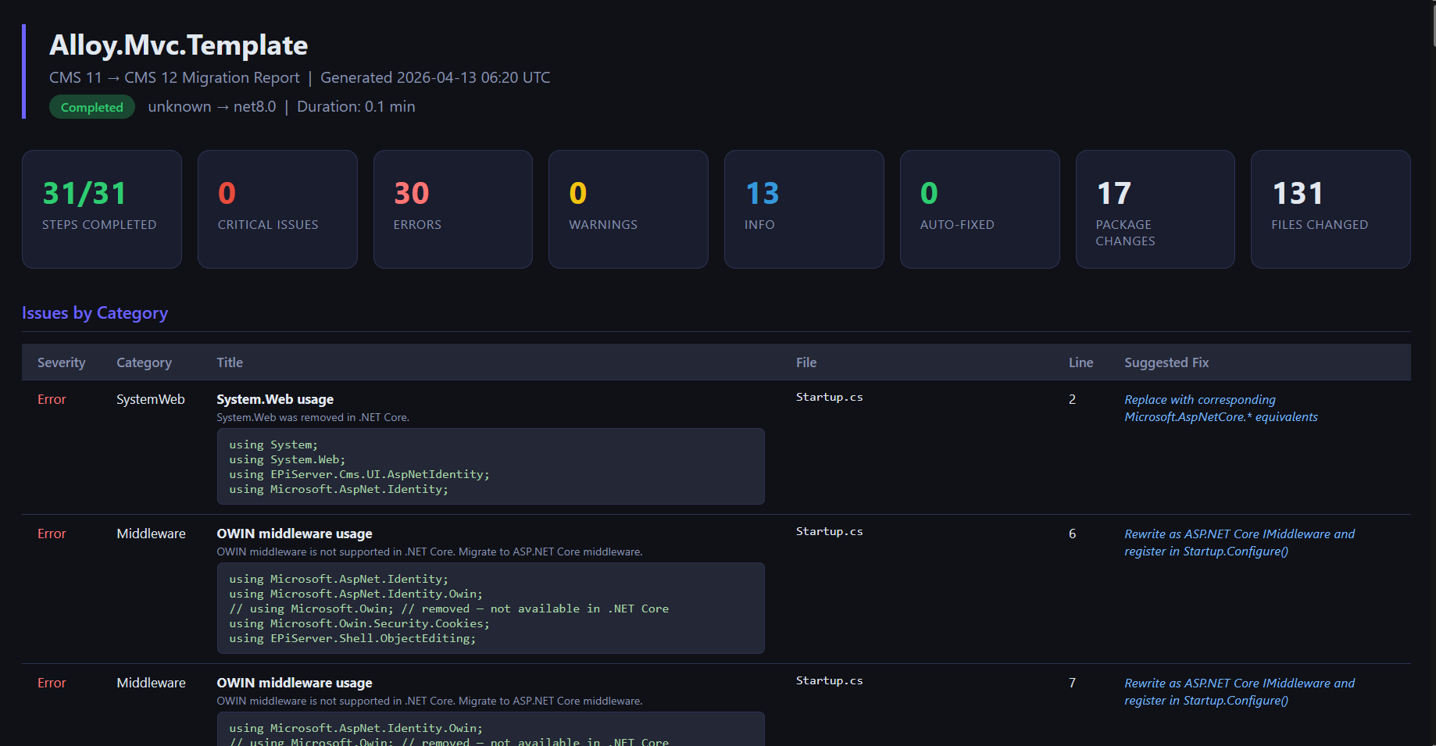The width and height of the screenshot is (1436, 746).
Task: Toggle the Severity column sort
Action: (x=61, y=362)
